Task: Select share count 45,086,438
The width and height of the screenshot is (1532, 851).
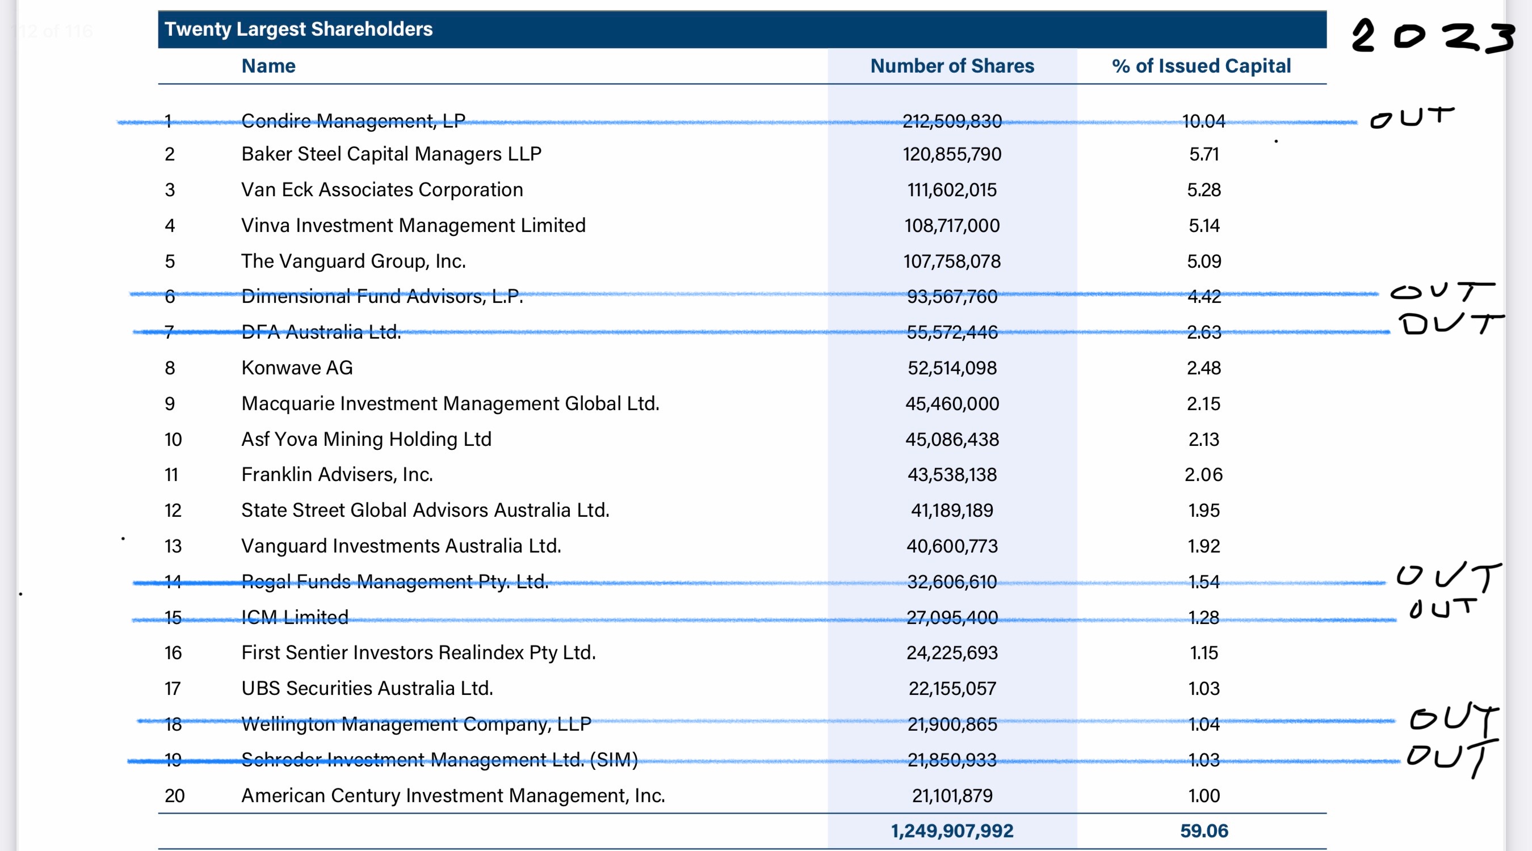Action: click(x=952, y=439)
